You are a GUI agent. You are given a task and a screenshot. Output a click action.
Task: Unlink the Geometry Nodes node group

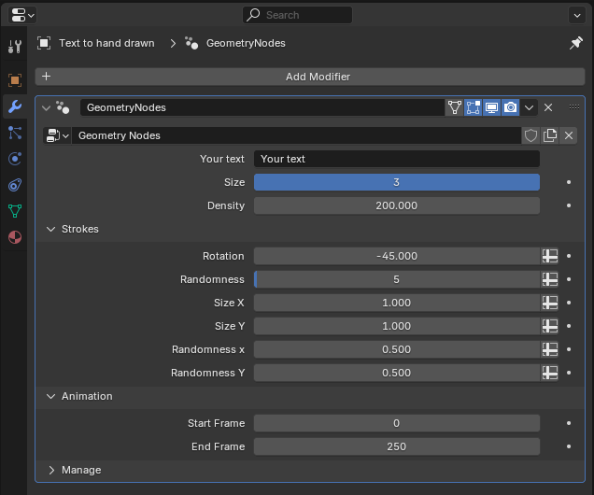pos(568,135)
